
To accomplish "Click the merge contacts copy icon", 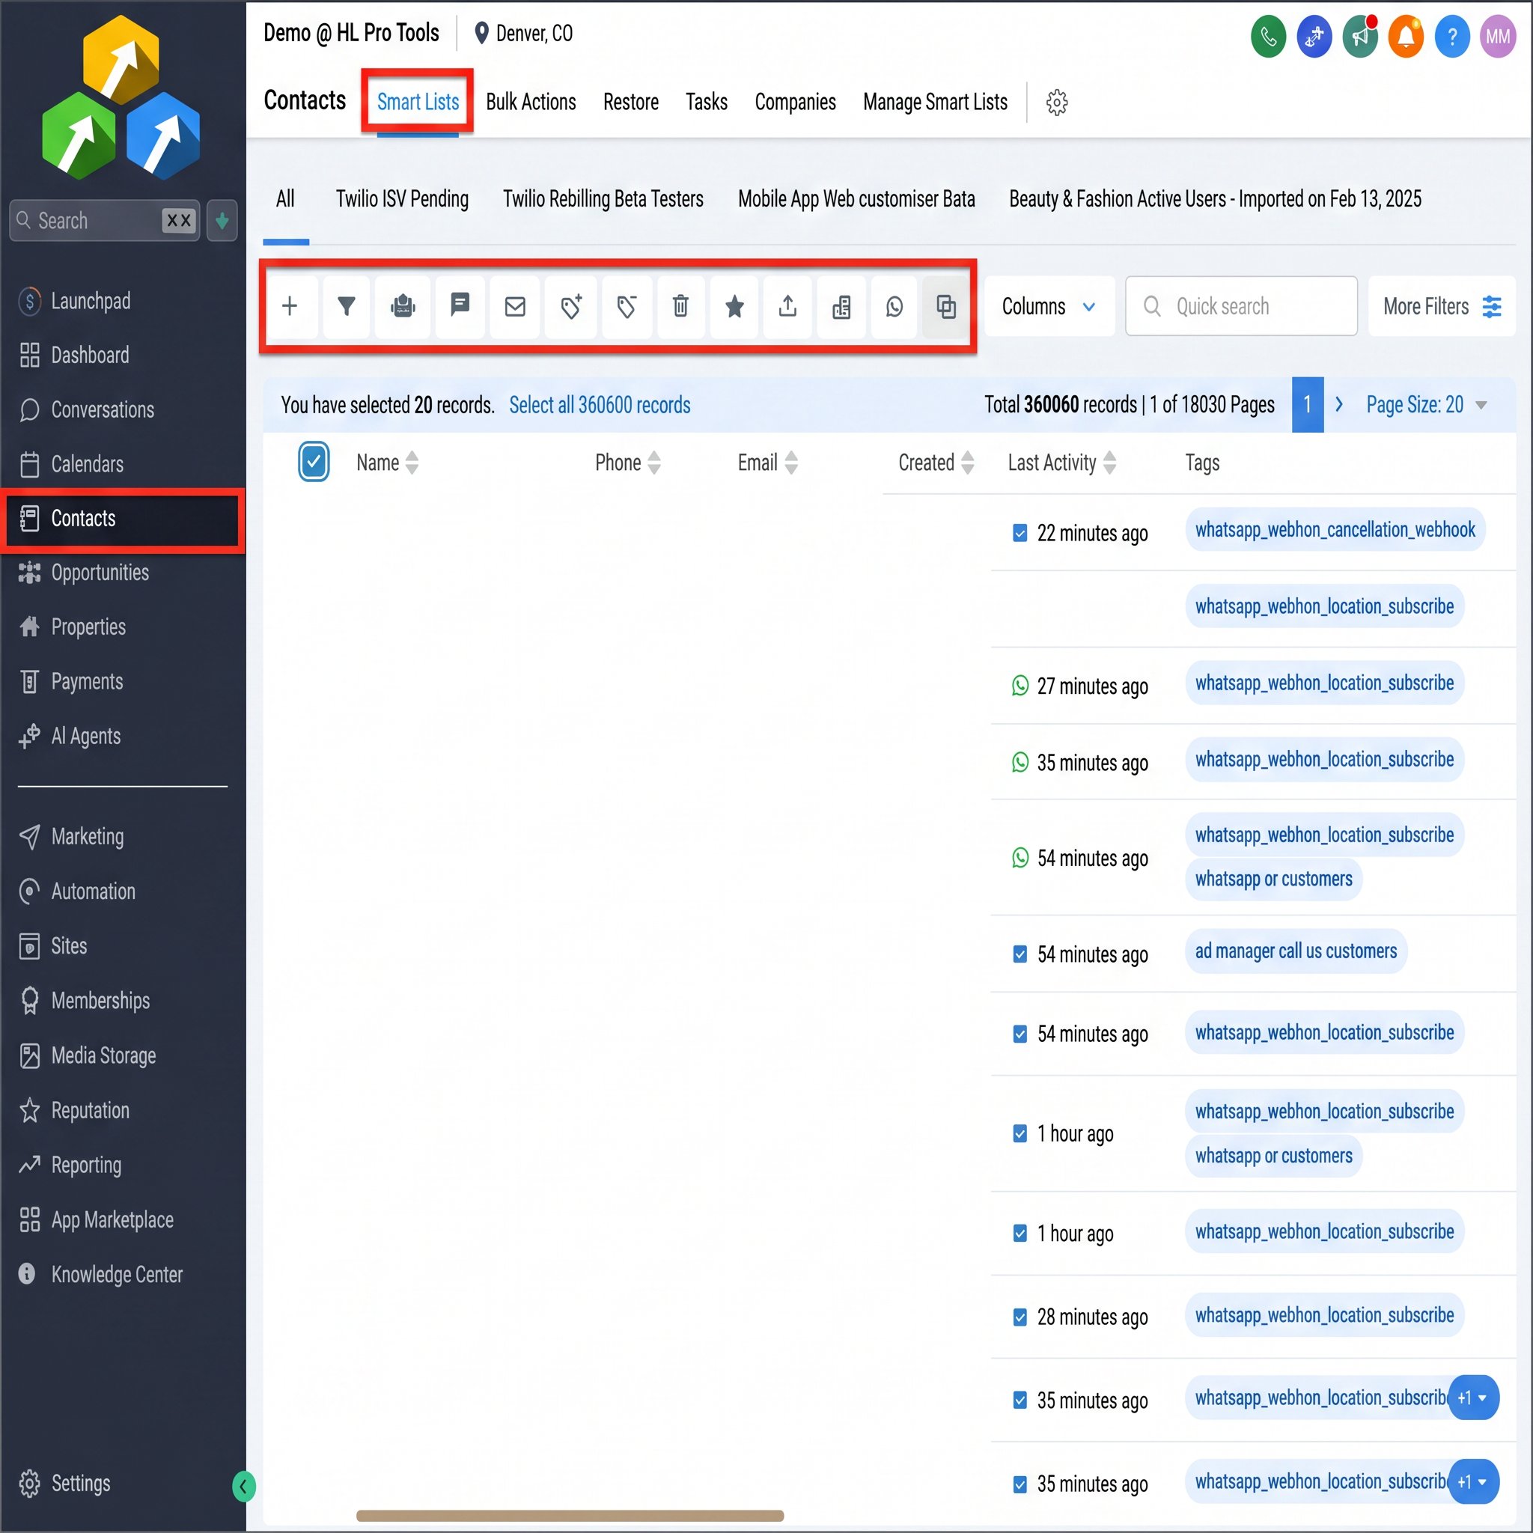I will click(946, 306).
